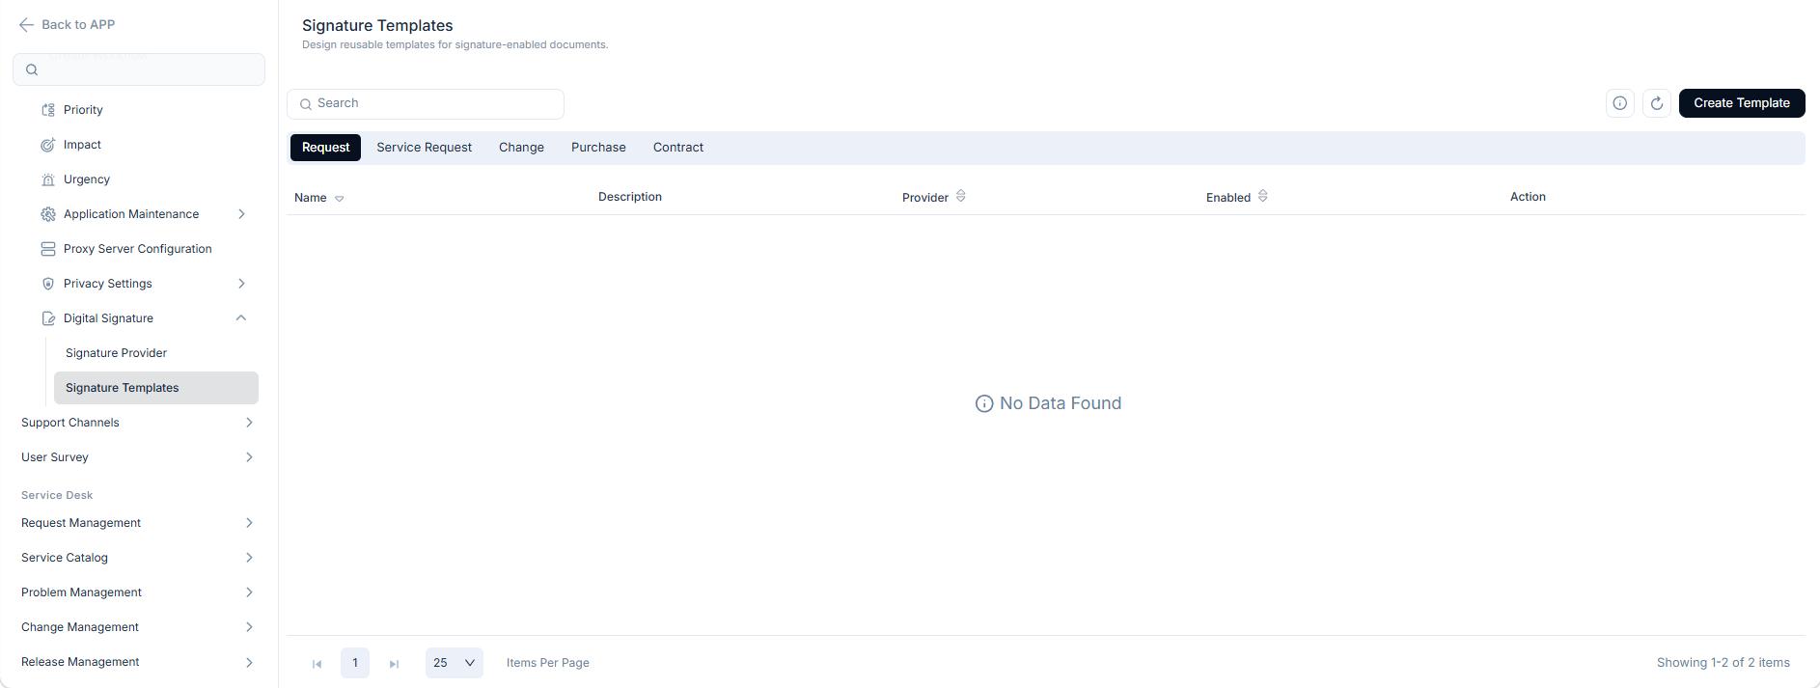
Task: Click Create Template button
Action: click(1742, 103)
